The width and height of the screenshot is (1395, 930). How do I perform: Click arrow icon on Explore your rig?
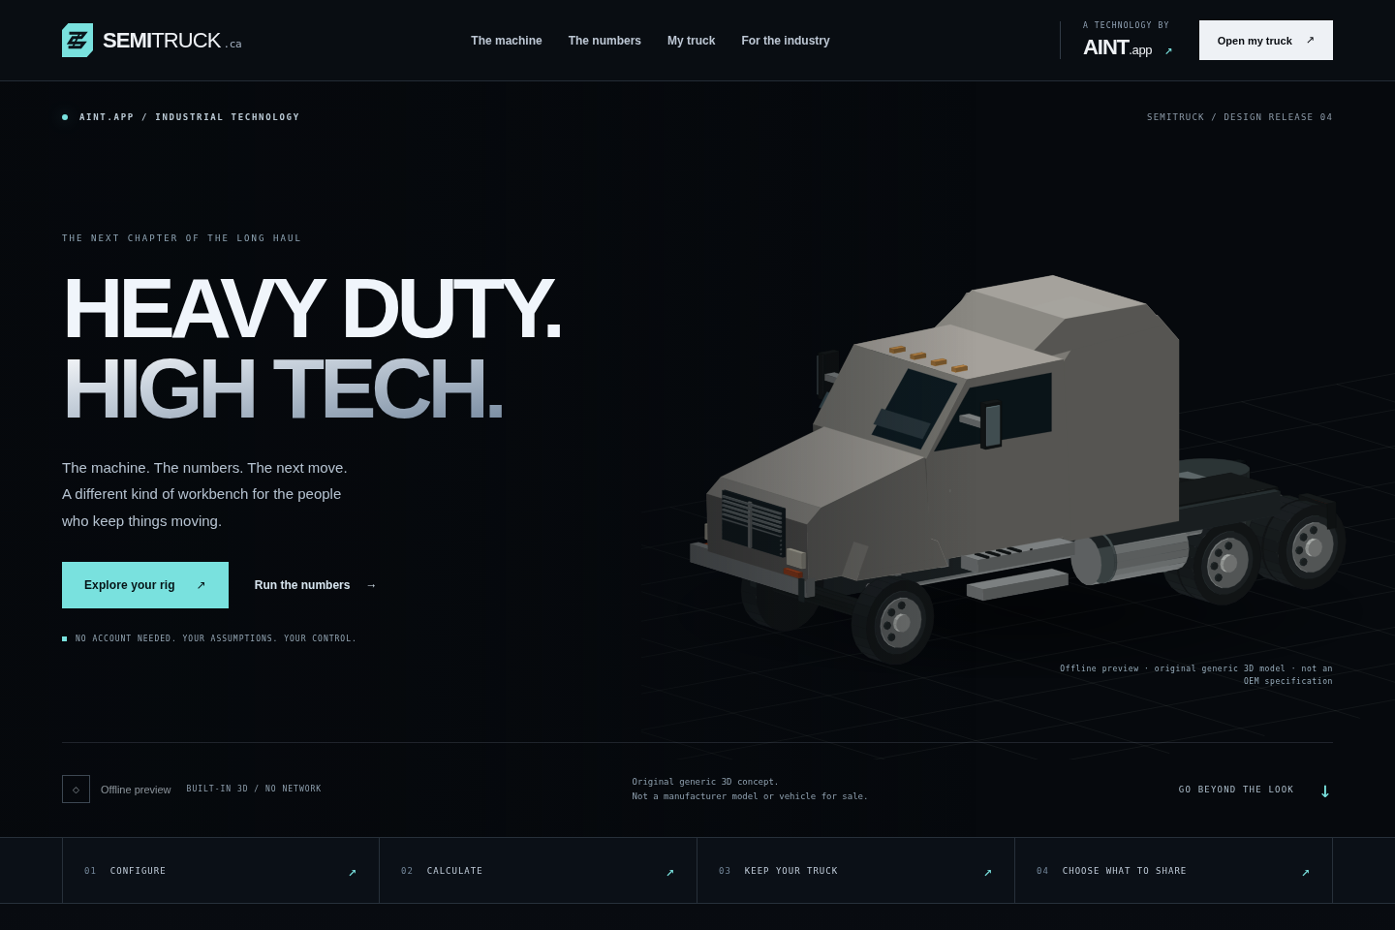(201, 585)
